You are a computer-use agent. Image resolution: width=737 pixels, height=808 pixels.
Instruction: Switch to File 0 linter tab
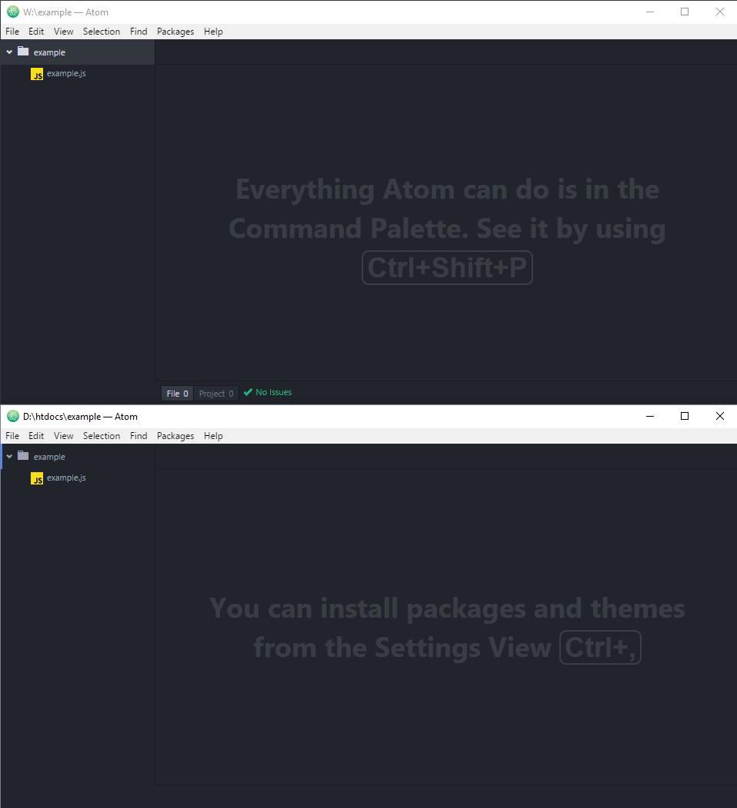click(x=178, y=393)
